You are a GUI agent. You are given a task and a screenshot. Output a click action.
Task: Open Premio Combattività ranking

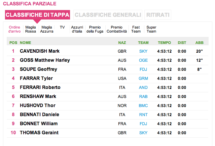coord(117,29)
